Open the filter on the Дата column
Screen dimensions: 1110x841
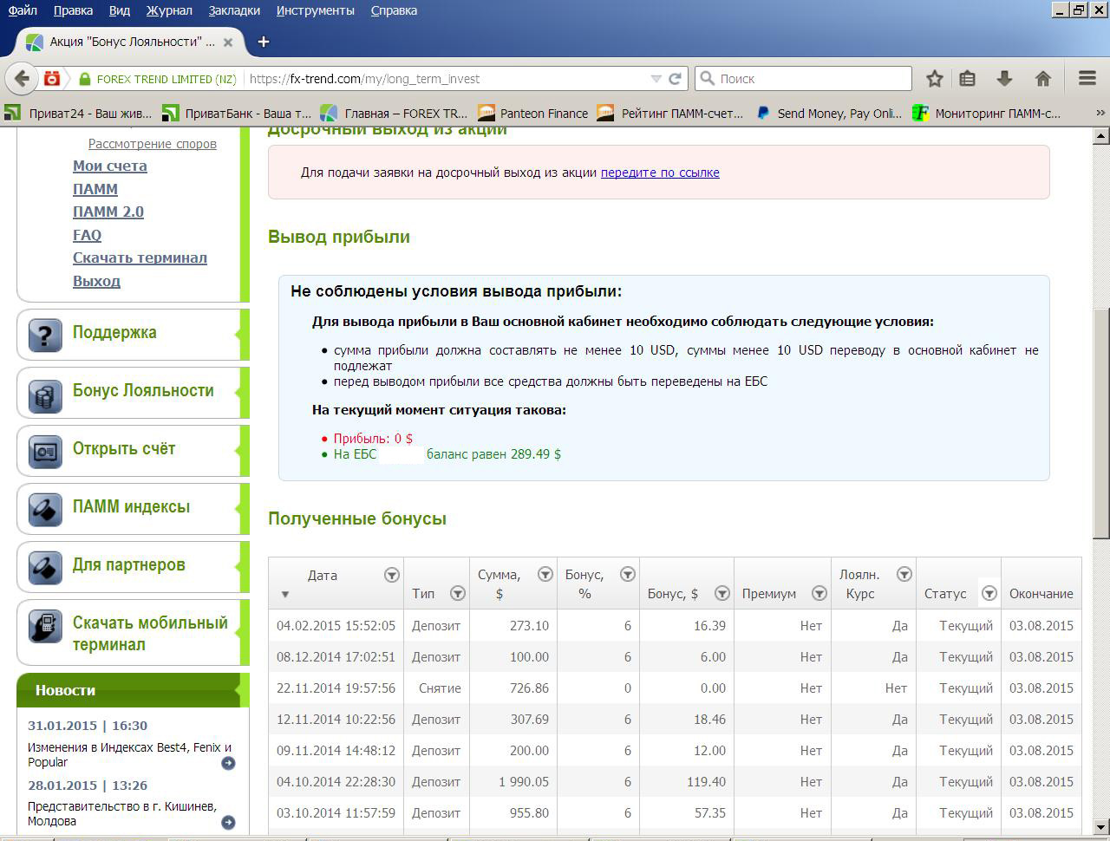(391, 575)
